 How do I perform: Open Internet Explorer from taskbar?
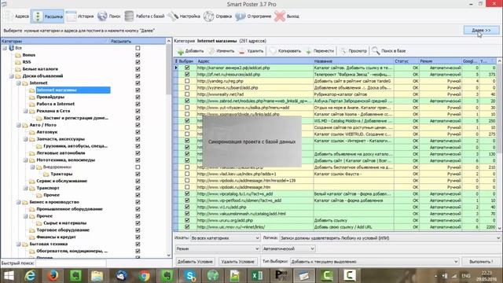pyautogui.click(x=30, y=276)
